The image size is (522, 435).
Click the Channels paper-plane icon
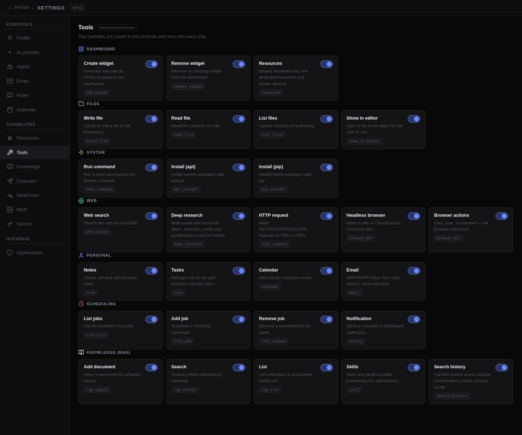10,181
